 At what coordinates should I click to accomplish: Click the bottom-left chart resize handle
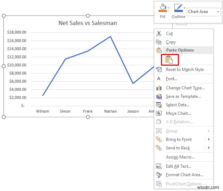click(x=4, y=117)
